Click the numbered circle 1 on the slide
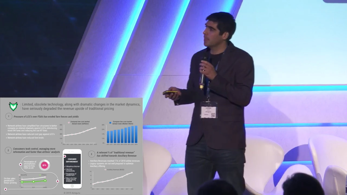347x195 pixels. [x=8, y=116]
